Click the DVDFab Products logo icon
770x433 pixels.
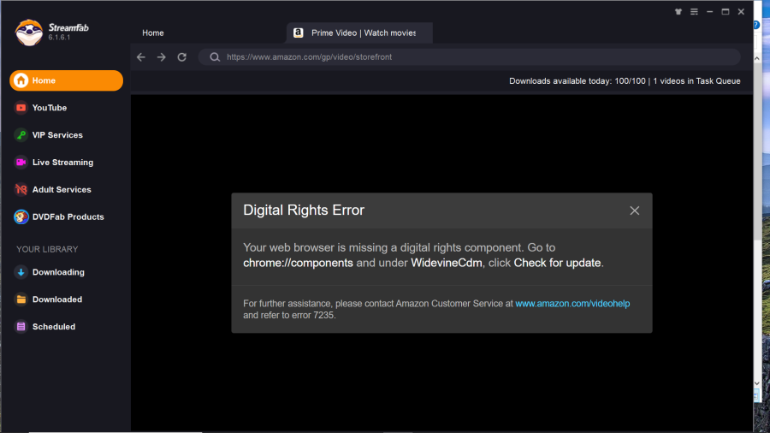coord(21,216)
